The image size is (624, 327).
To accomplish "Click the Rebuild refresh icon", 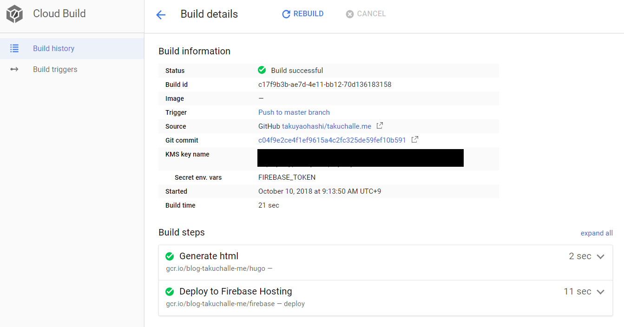I will (286, 14).
